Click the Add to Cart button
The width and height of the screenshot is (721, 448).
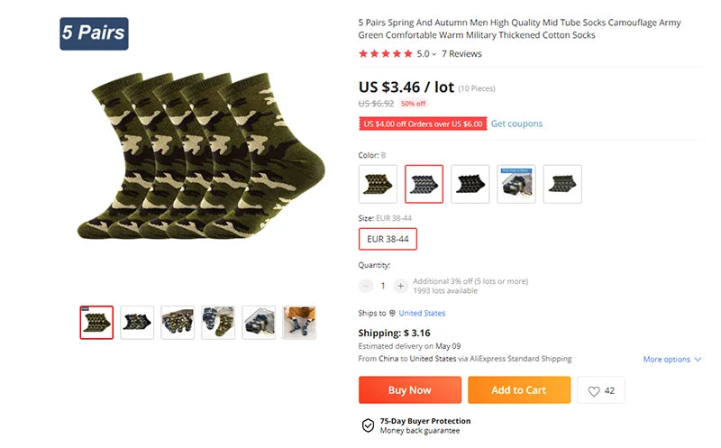pos(519,390)
